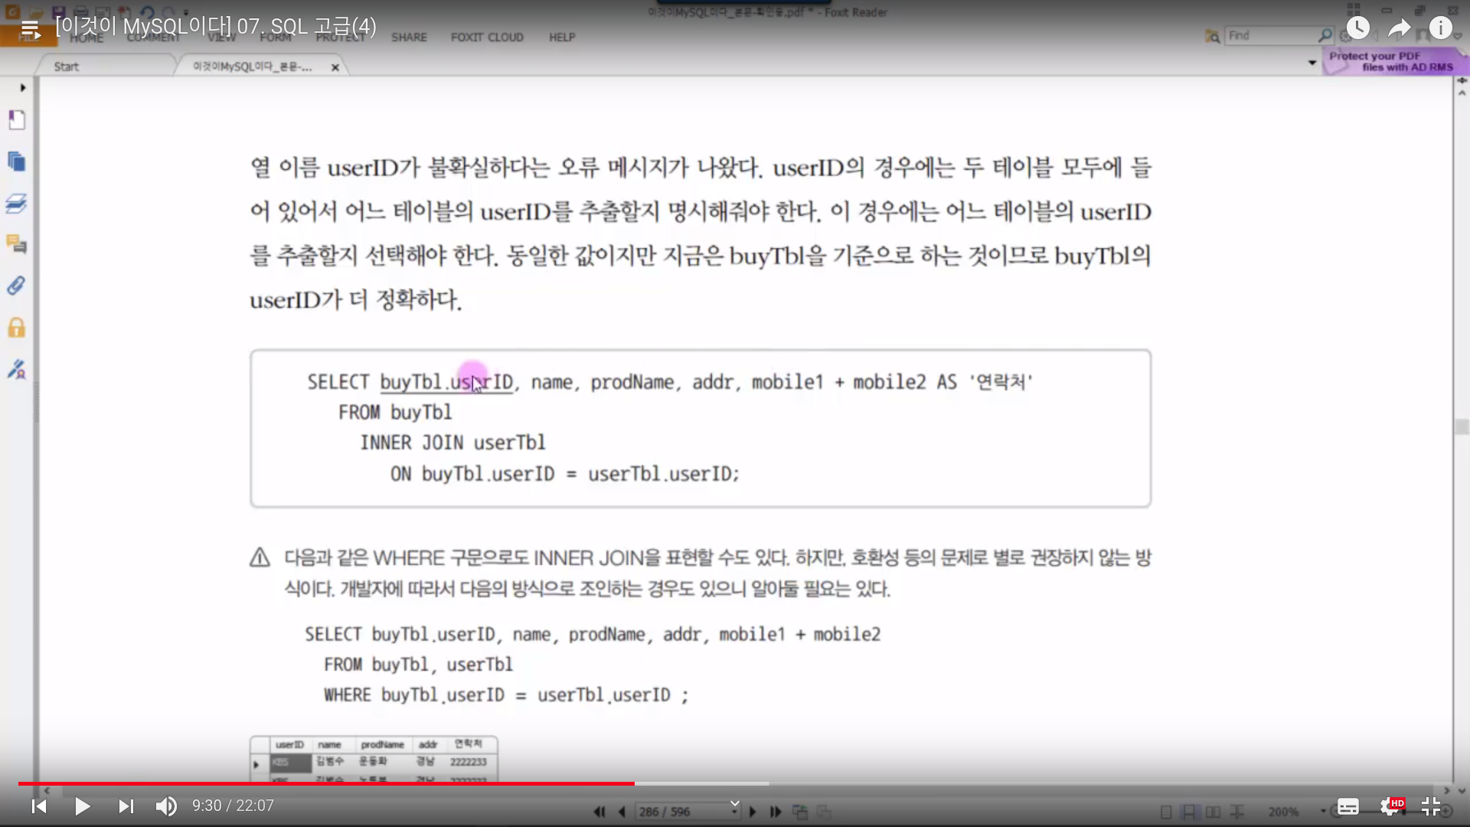The width and height of the screenshot is (1470, 827).
Task: Click the zoom in plus button
Action: (1447, 812)
